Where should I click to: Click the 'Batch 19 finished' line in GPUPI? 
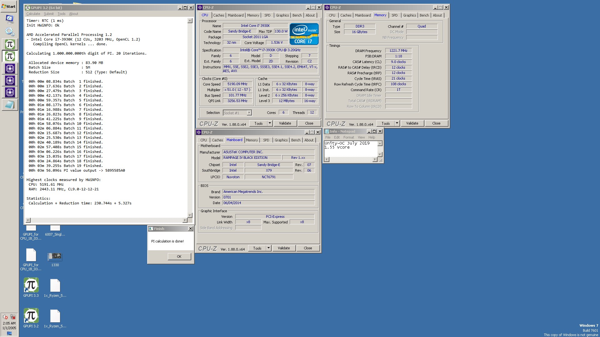click(66, 166)
